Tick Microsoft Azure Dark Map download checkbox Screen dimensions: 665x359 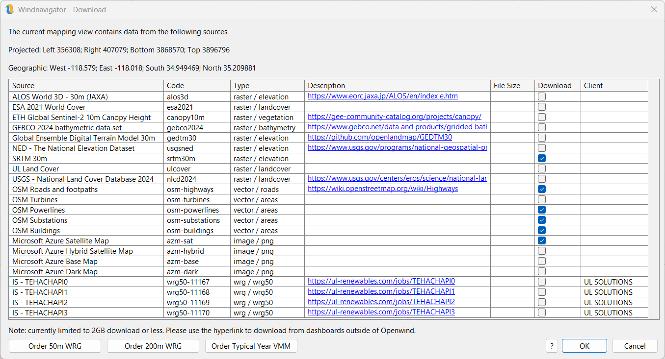click(542, 271)
